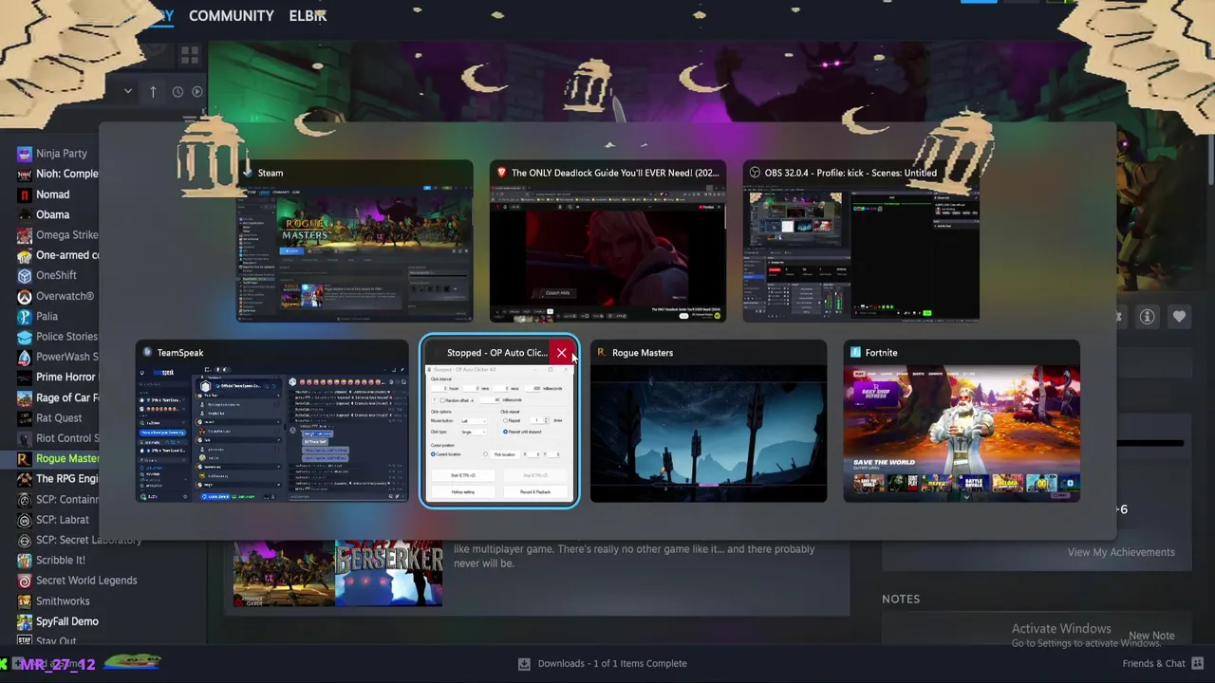Open View My Achievements link
Screen dimensions: 1215x683
(1121, 552)
